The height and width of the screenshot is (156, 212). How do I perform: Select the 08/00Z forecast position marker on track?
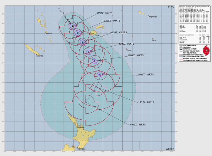tap(89, 52)
